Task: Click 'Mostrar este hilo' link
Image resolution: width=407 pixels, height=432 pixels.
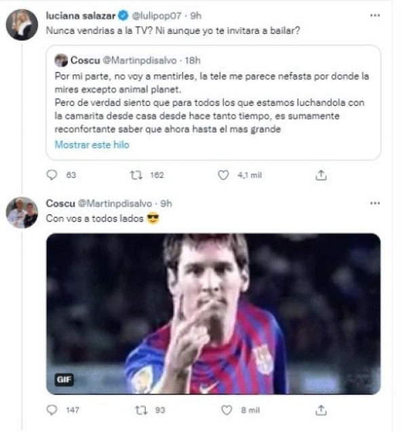Action: coord(91,144)
